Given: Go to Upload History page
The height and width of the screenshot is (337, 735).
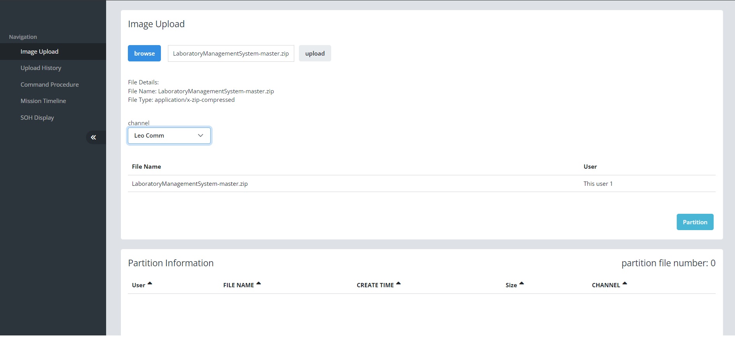Looking at the screenshot, I should pos(41,68).
